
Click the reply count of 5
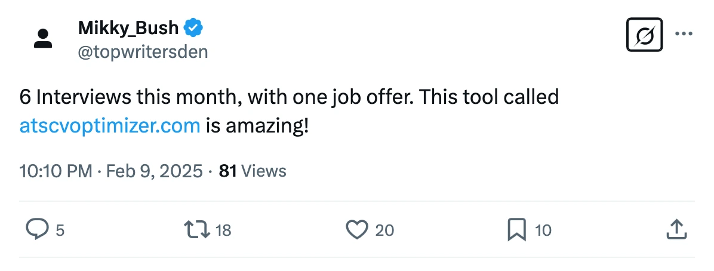60,230
